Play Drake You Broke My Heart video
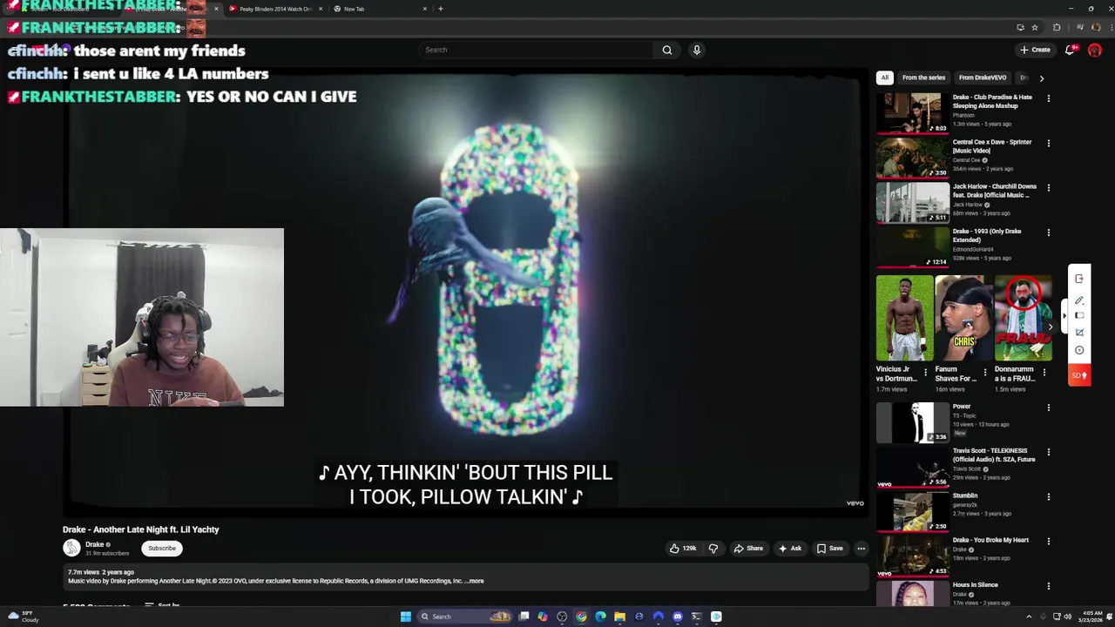This screenshot has height=627, width=1115. (x=913, y=556)
